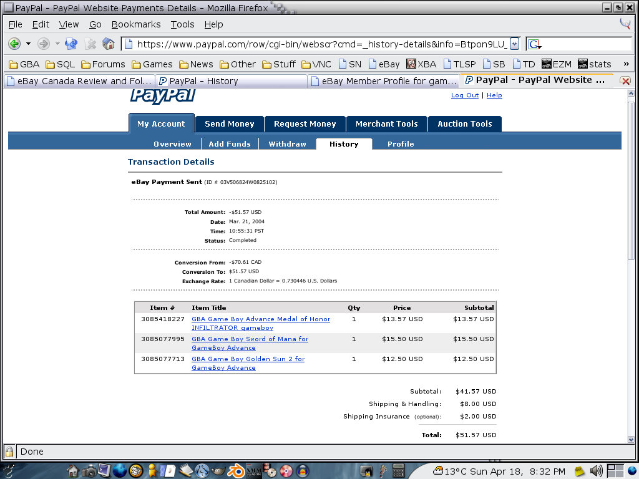
Task: Click into the URL address field
Action: point(320,44)
